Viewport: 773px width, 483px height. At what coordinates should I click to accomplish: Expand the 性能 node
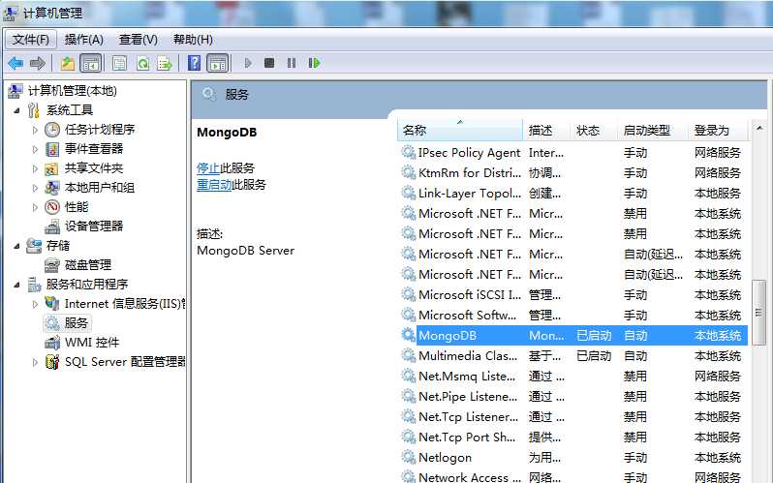click(x=35, y=207)
